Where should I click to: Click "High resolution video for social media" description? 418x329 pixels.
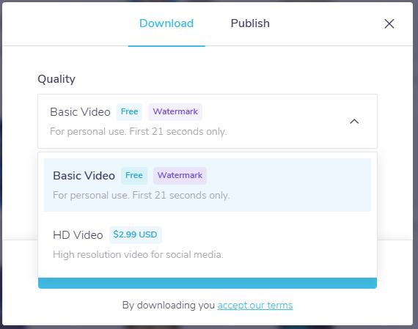138,255
